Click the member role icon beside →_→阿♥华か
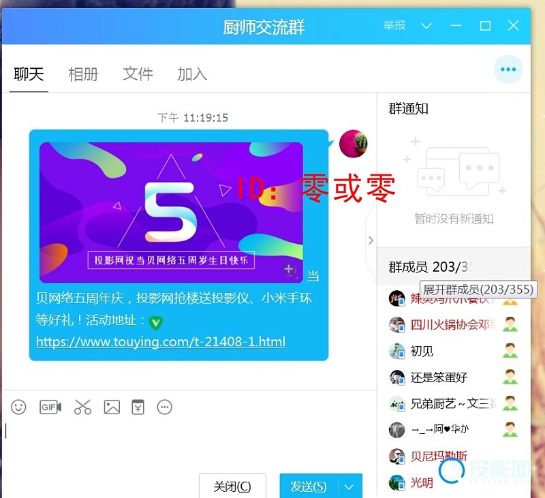The width and height of the screenshot is (545, 498). tap(510, 430)
